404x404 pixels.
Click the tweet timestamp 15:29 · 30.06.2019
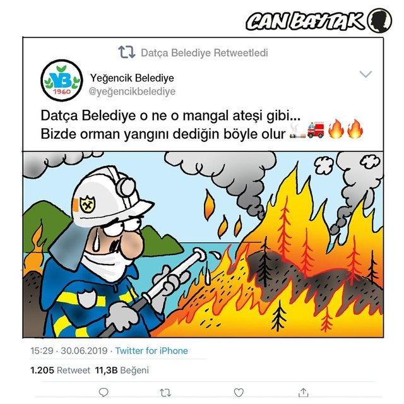69,351
